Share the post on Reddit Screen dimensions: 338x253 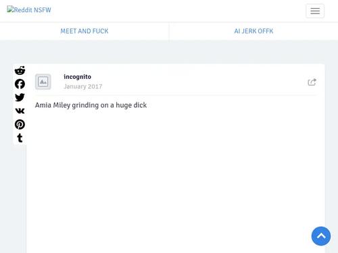click(20, 70)
